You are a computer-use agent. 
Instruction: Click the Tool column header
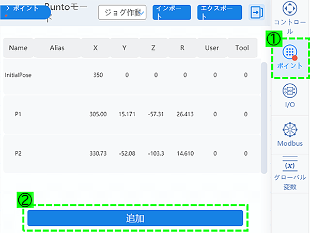tap(242, 48)
